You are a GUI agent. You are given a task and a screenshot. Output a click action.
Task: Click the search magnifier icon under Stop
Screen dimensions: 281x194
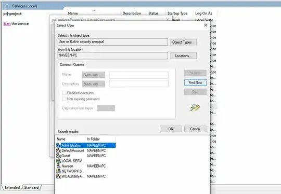coord(195,107)
